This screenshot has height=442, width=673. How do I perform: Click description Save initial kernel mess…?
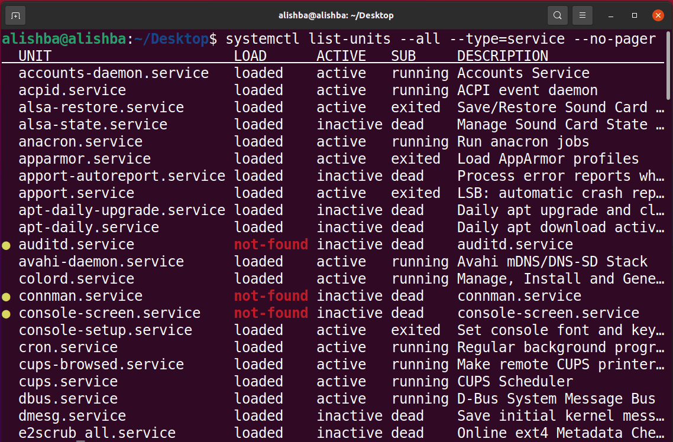point(561,416)
